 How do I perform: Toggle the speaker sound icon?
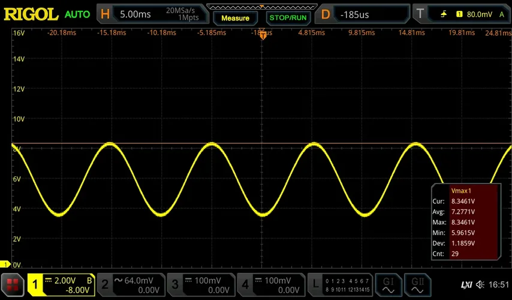pyautogui.click(x=480, y=284)
